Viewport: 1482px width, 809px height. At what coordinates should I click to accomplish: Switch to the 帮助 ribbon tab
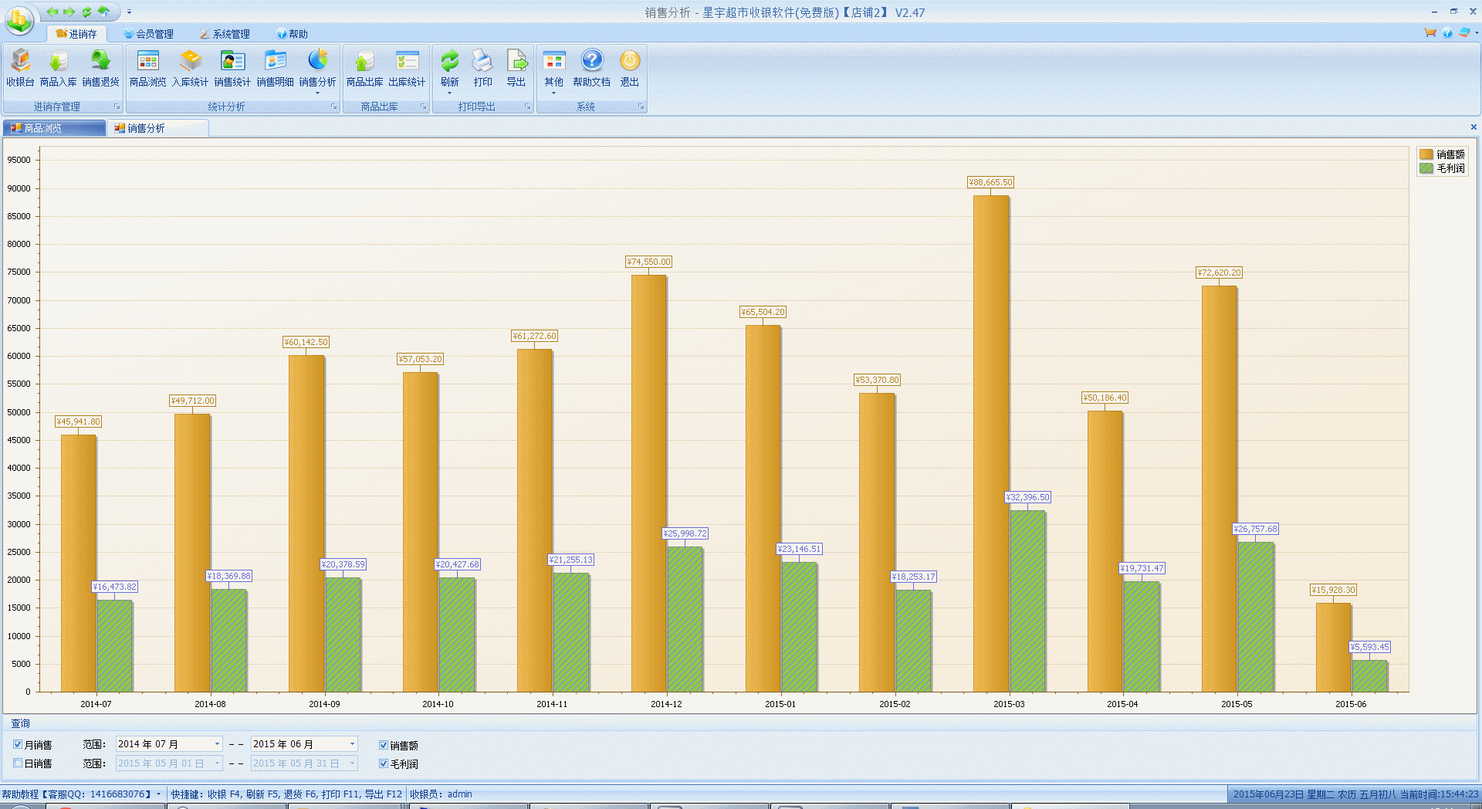pos(293,34)
